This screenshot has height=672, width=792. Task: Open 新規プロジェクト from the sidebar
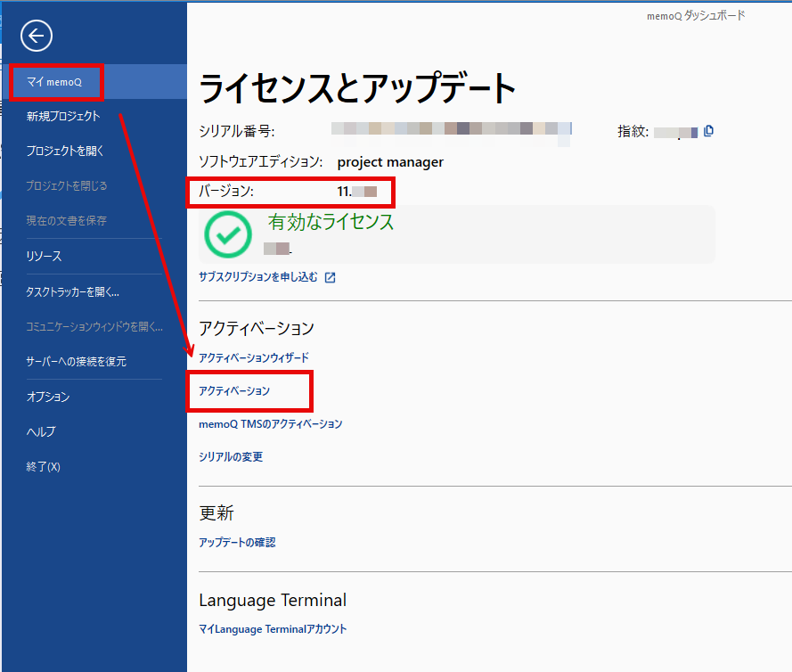click(62, 116)
